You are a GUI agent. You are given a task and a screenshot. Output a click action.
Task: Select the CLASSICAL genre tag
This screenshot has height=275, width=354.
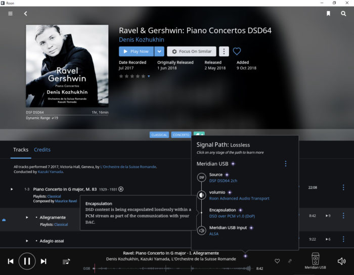(159, 134)
